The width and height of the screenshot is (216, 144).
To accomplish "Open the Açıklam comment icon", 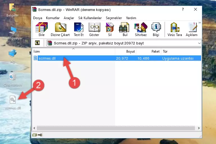I will 192,29.
